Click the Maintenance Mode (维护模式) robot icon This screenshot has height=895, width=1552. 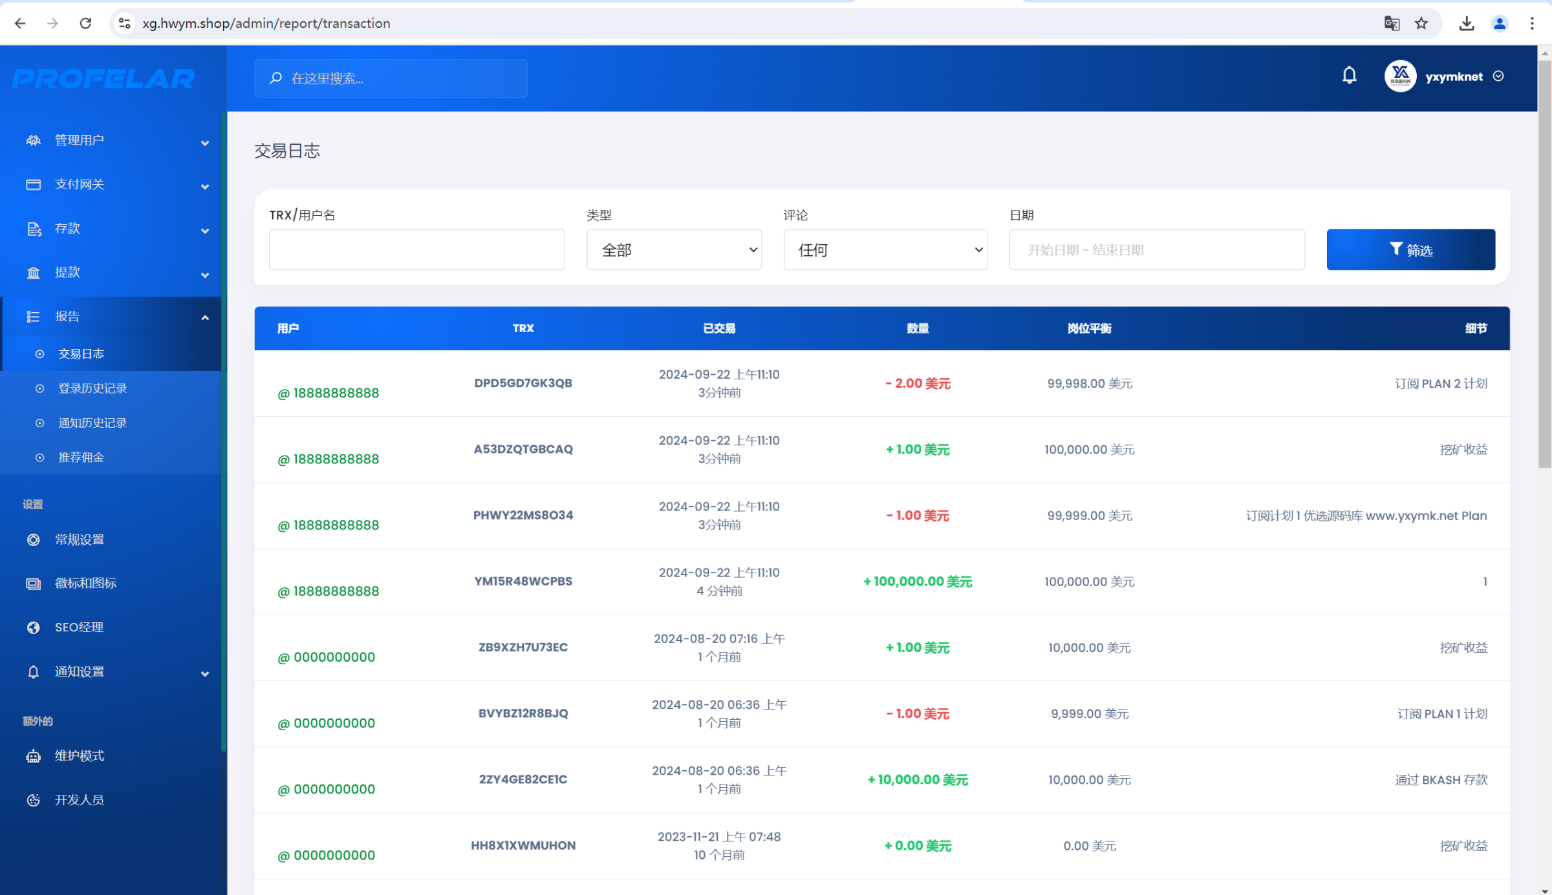pyautogui.click(x=34, y=755)
